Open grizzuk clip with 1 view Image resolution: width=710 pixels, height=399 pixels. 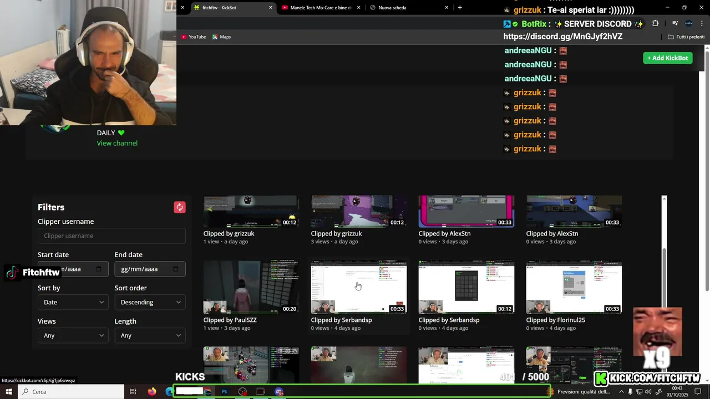251,211
